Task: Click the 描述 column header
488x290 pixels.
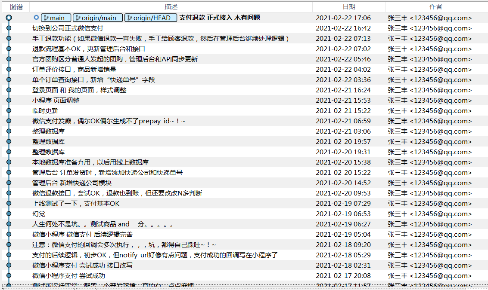Action: pyautogui.click(x=171, y=7)
